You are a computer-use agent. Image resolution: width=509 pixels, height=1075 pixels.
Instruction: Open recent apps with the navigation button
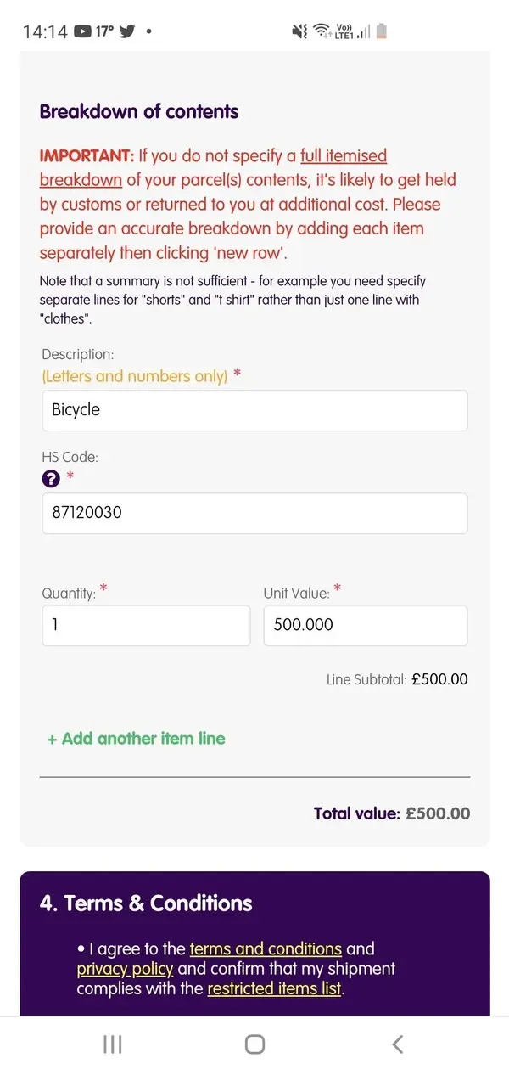(x=112, y=1044)
